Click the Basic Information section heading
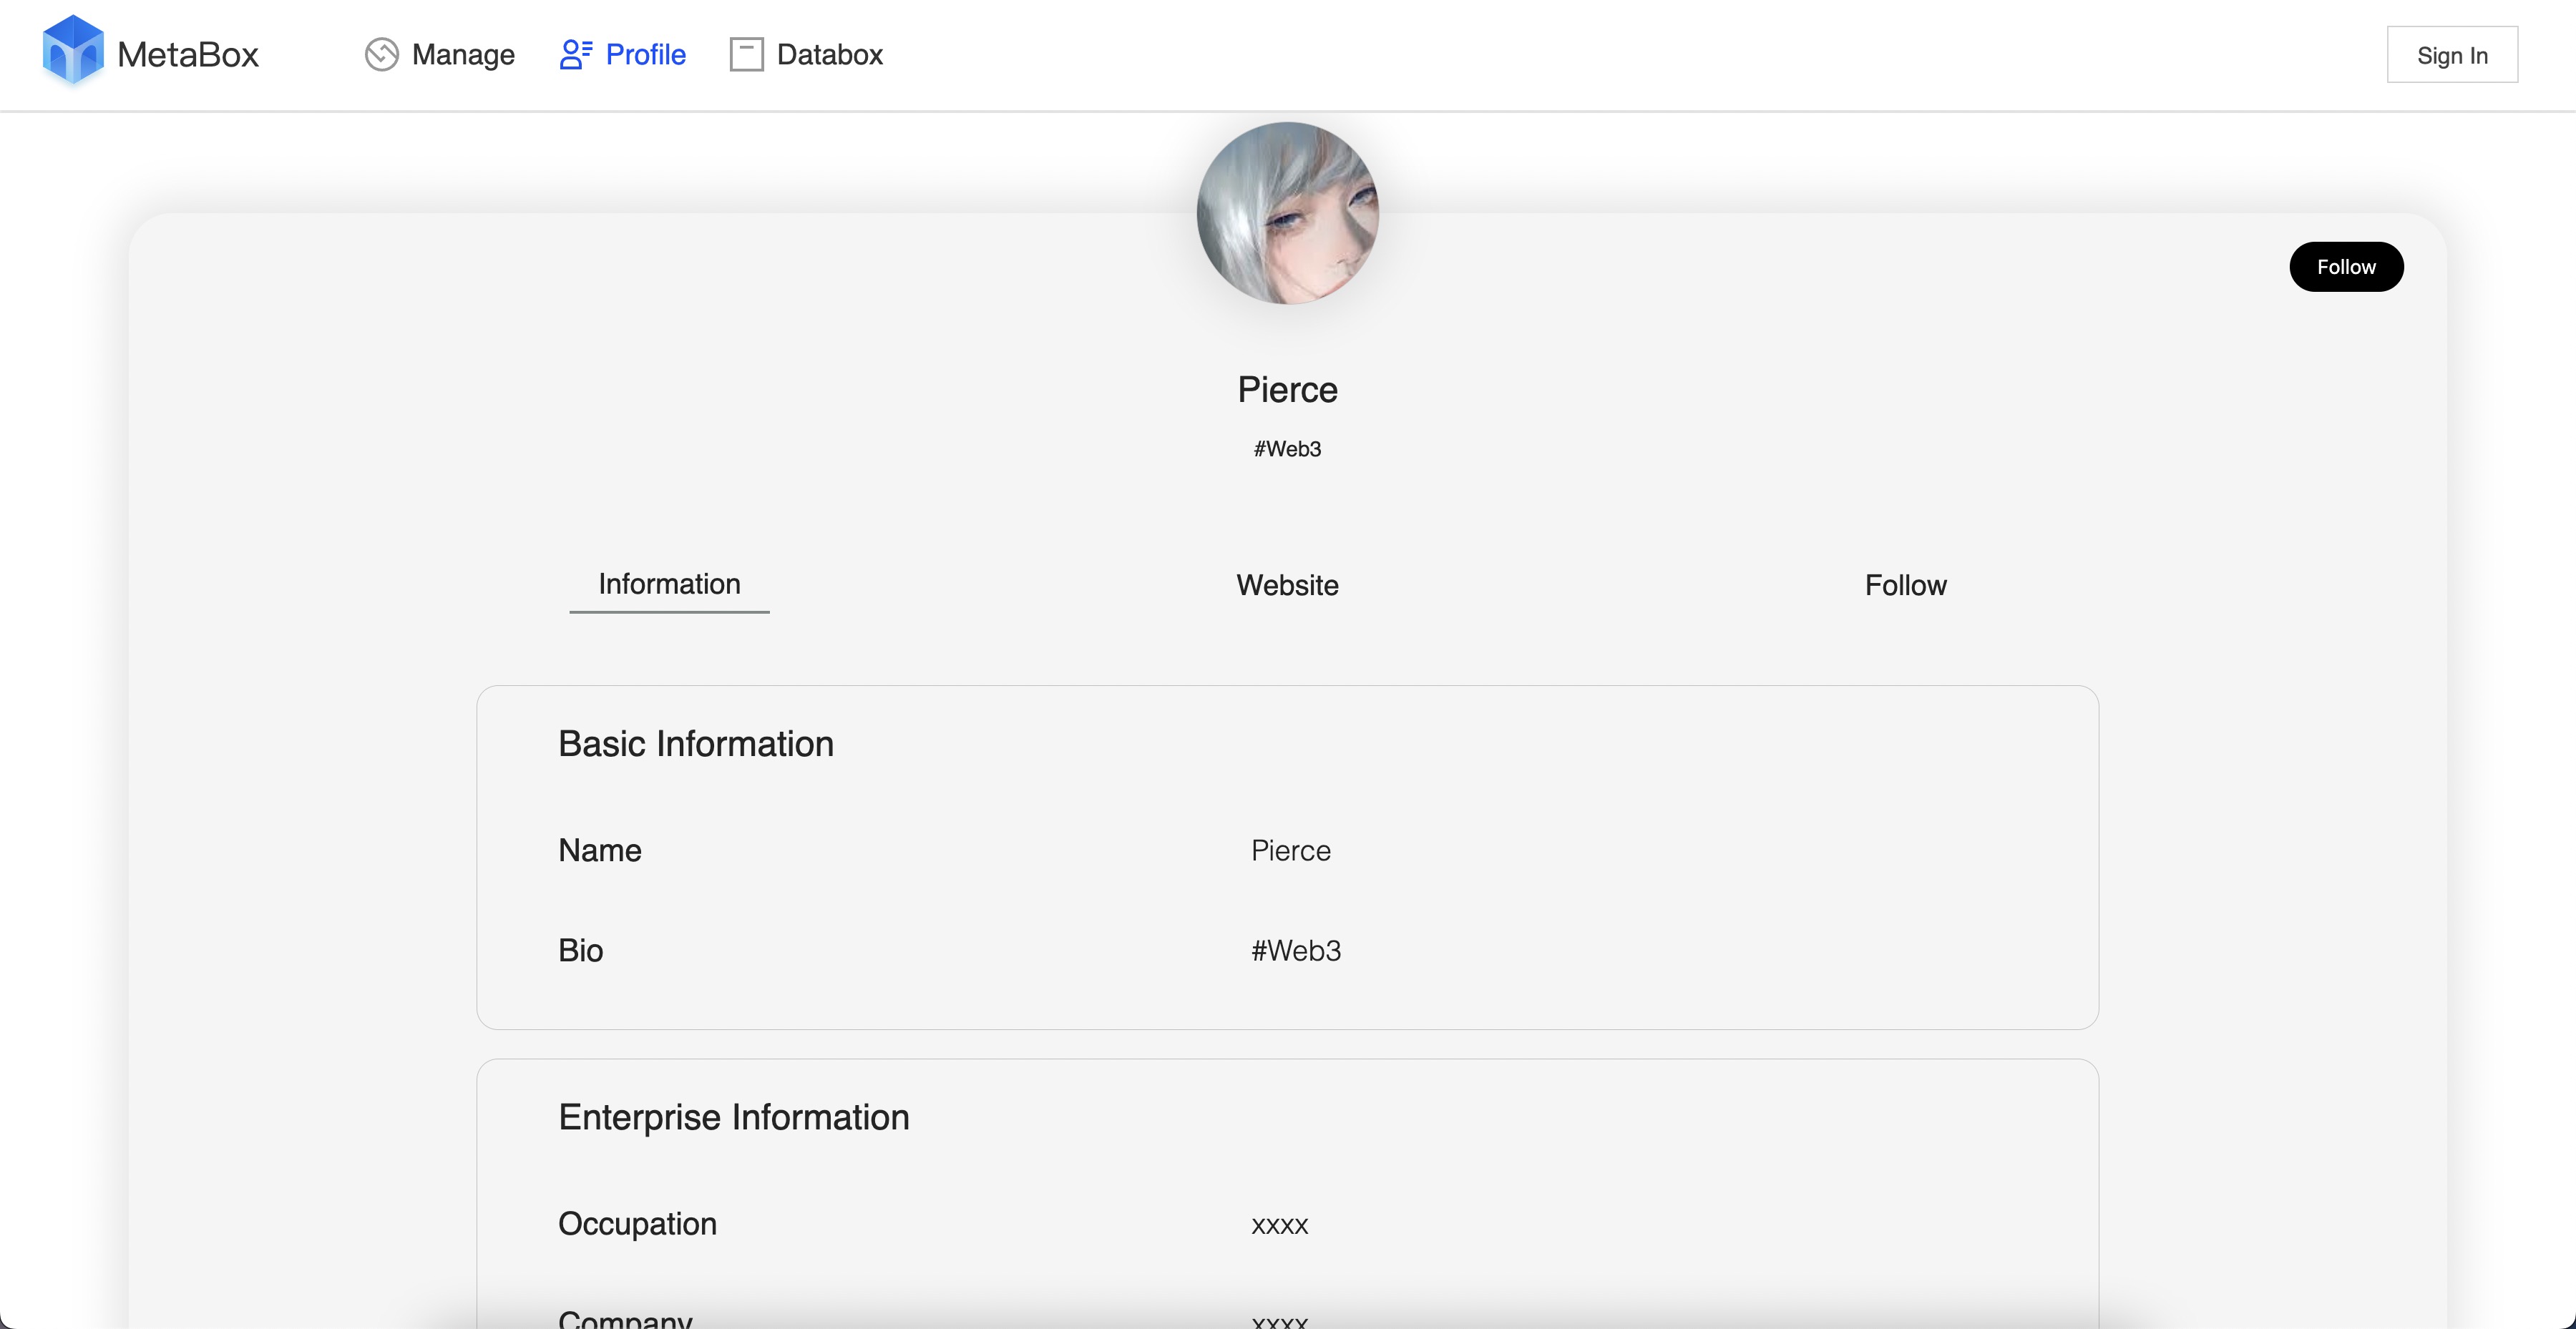2576x1329 pixels. click(695, 743)
